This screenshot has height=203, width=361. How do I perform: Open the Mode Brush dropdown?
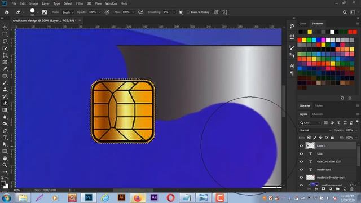[68, 12]
